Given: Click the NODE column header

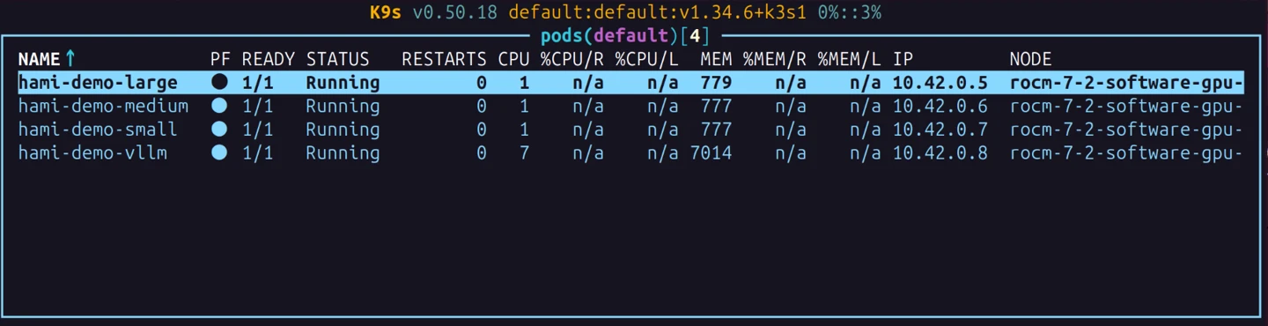Looking at the screenshot, I should [1030, 59].
